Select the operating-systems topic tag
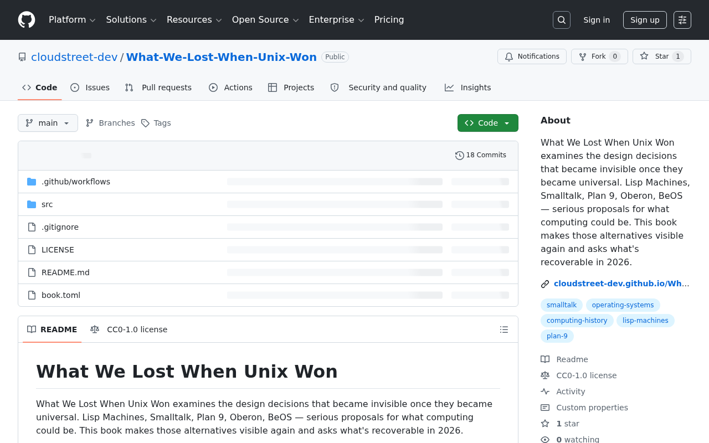This screenshot has width=709, height=443. click(623, 305)
